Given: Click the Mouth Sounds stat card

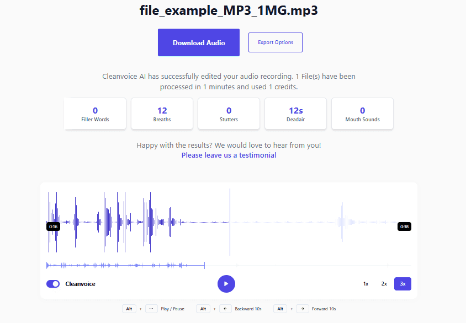Looking at the screenshot, I should click(362, 114).
